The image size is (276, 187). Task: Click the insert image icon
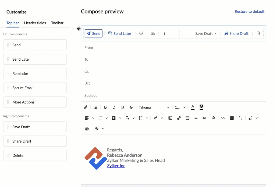(170, 118)
